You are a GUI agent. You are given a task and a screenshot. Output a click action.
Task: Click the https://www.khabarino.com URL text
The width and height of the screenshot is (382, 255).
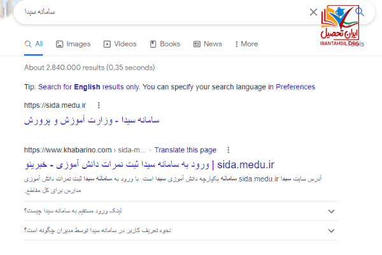click(x=67, y=150)
